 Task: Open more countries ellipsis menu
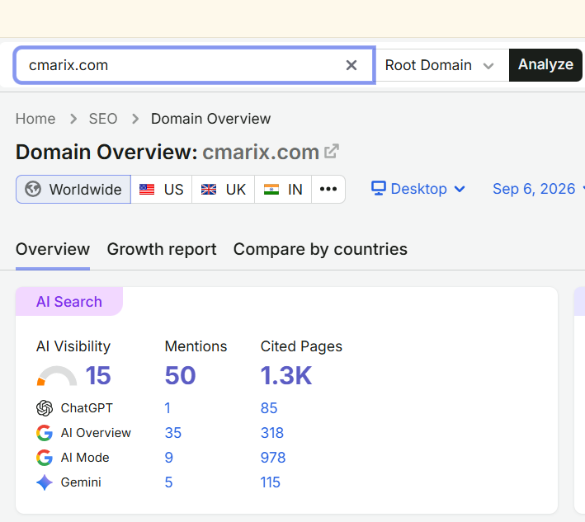point(328,189)
